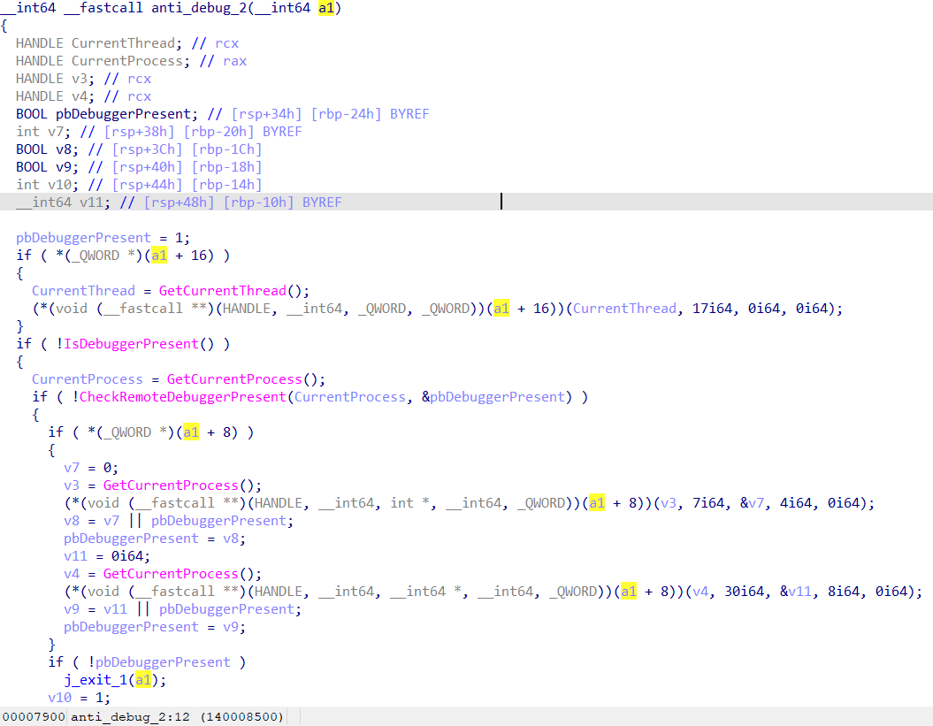Select the j_exit_1 function call
Image resolution: width=933 pixels, height=726 pixels.
[x=93, y=679]
